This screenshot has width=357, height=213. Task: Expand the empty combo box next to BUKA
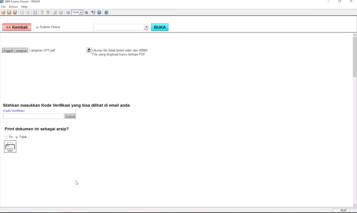146,27
